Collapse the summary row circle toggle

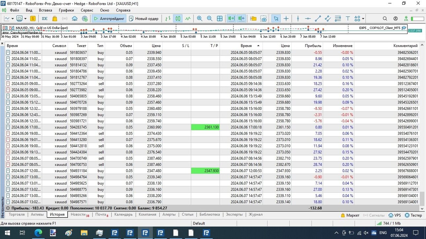(8, 208)
